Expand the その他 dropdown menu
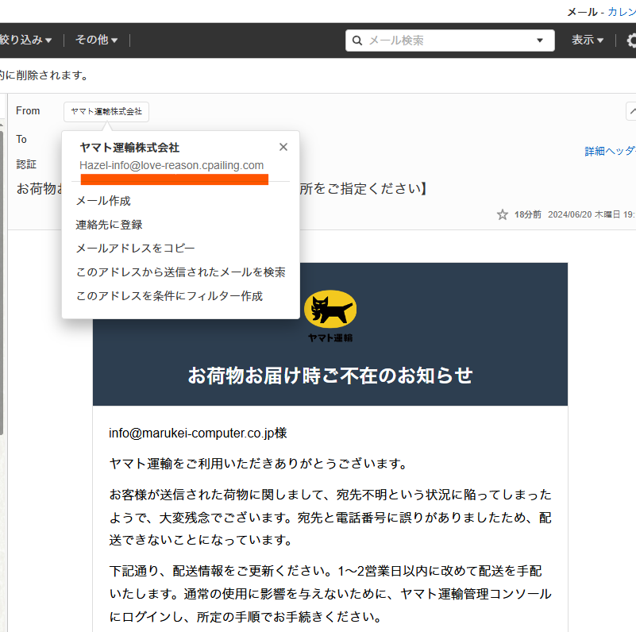The height and width of the screenshot is (632, 636). pos(95,40)
